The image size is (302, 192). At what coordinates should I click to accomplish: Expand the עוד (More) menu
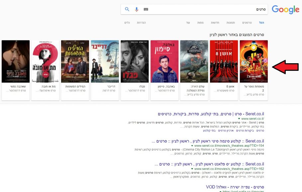(188, 23)
